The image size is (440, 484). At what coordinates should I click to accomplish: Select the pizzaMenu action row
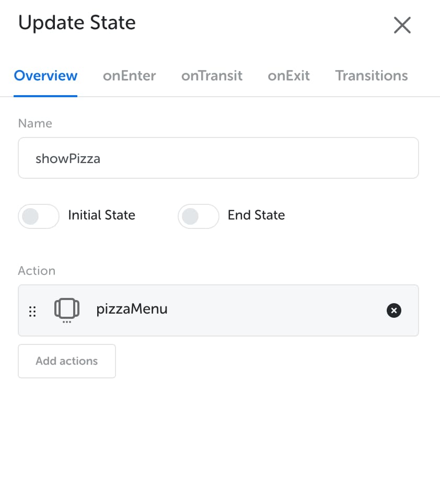click(x=218, y=310)
